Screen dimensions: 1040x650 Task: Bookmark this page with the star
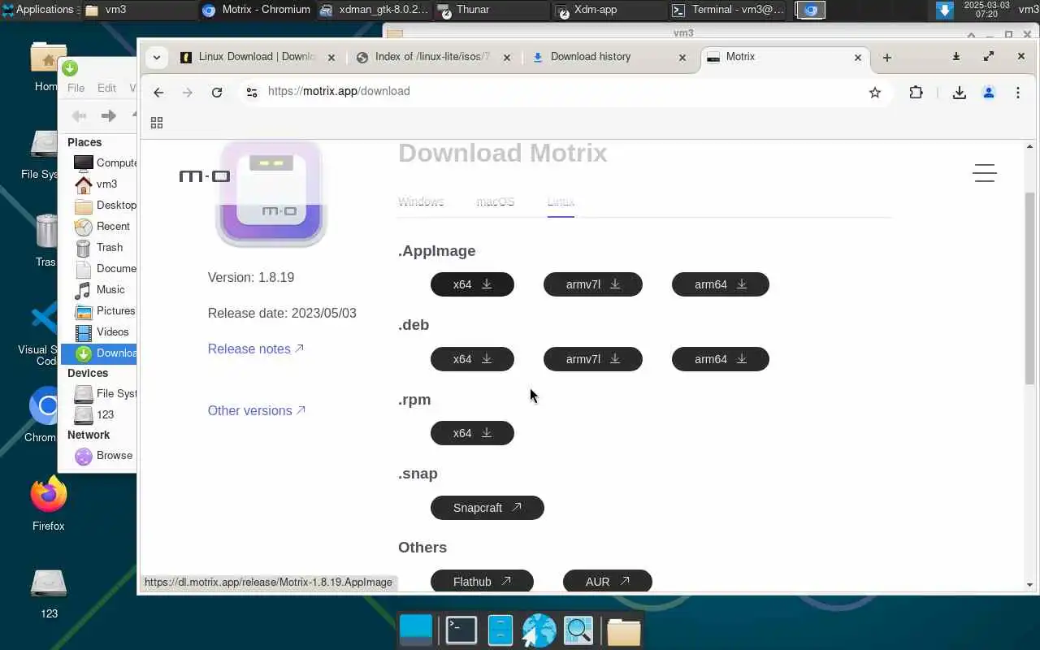pyautogui.click(x=874, y=93)
